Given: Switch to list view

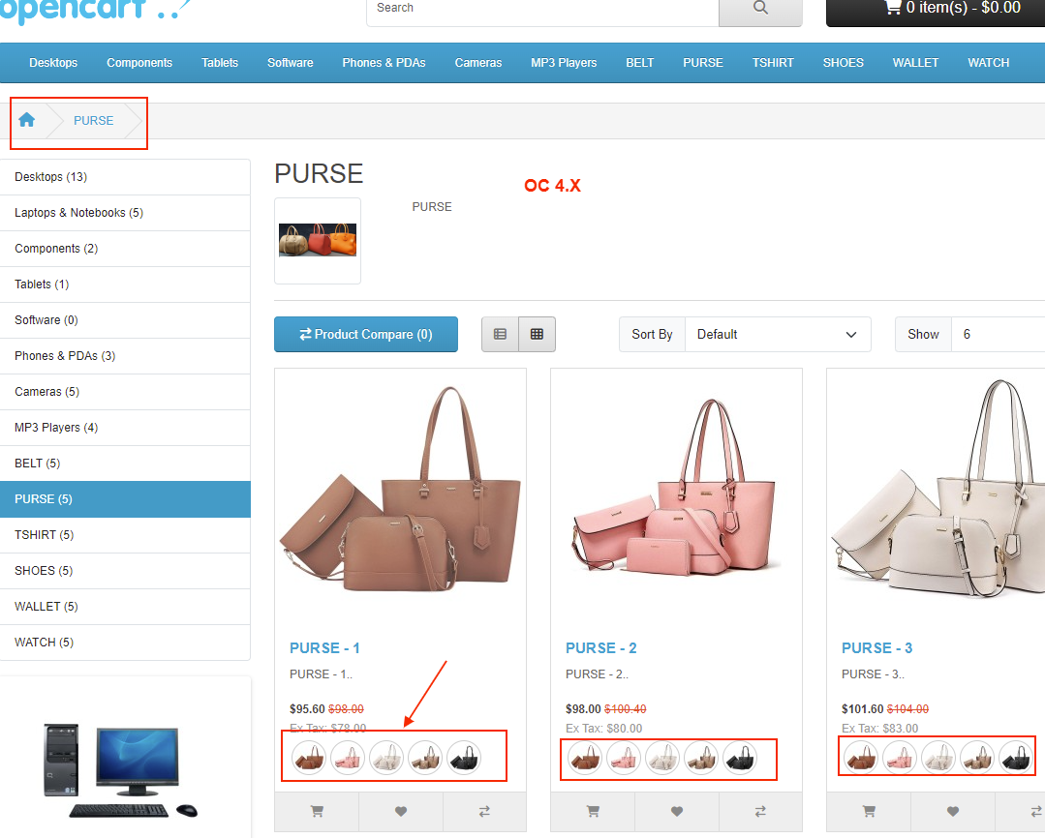Looking at the screenshot, I should point(500,334).
